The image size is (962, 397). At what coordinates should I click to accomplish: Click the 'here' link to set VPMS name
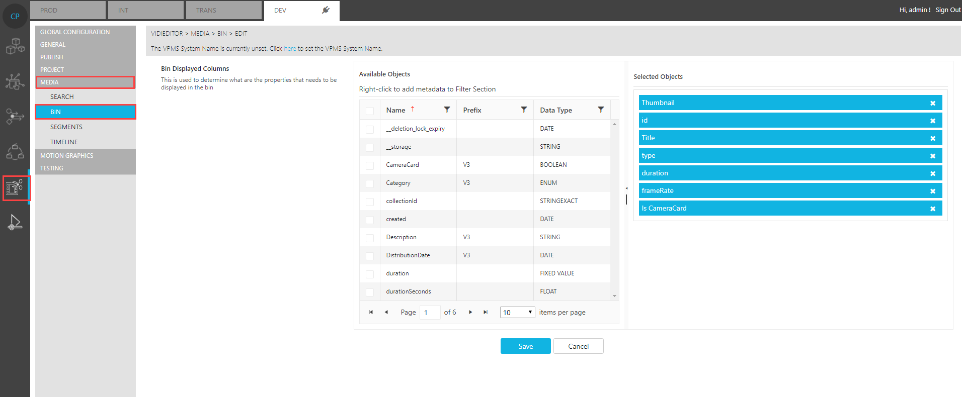coord(290,49)
